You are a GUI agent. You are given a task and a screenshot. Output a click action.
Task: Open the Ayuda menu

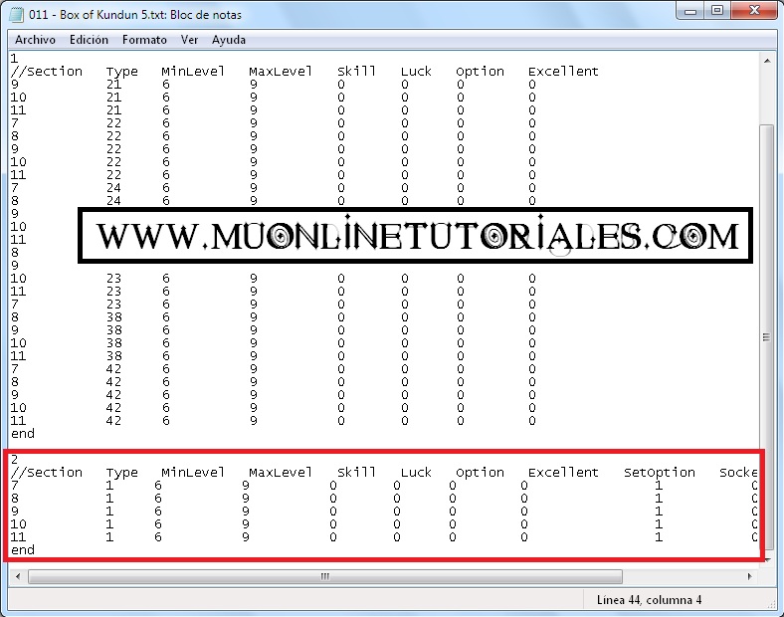[x=229, y=40]
